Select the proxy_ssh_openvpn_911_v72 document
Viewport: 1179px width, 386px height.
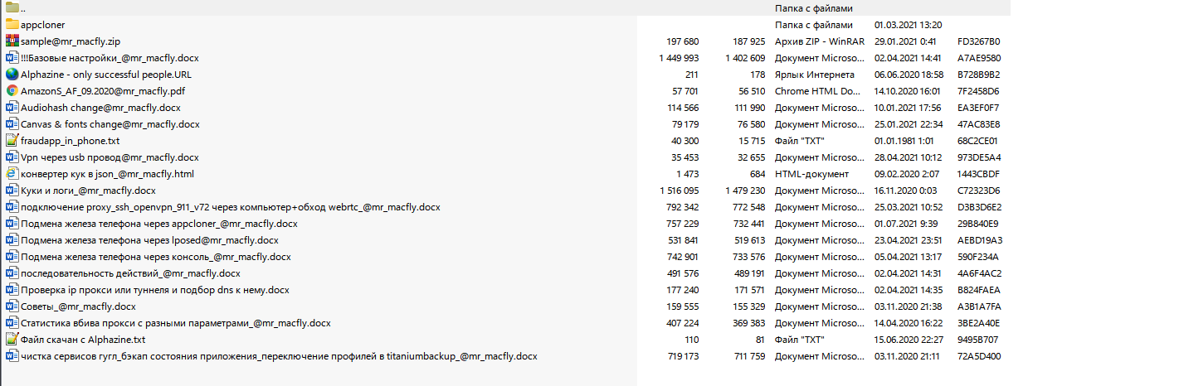pyautogui.click(x=231, y=207)
